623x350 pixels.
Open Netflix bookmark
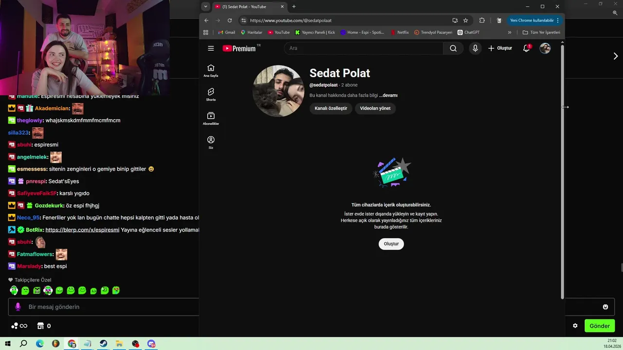[400, 33]
